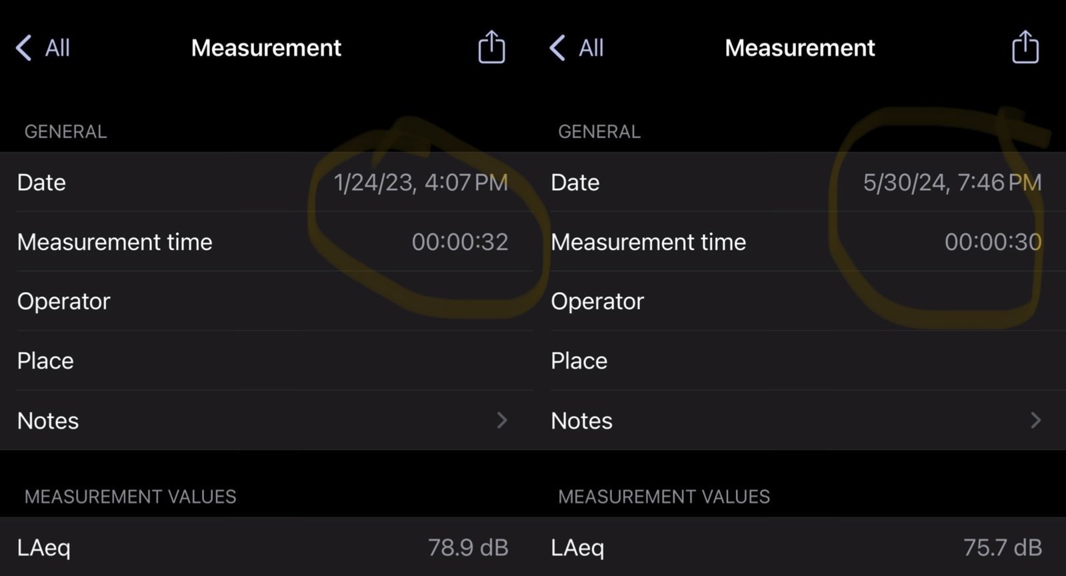Tap the share icon in right Measurement screen
Viewport: 1066px width, 576px height.
point(1025,47)
